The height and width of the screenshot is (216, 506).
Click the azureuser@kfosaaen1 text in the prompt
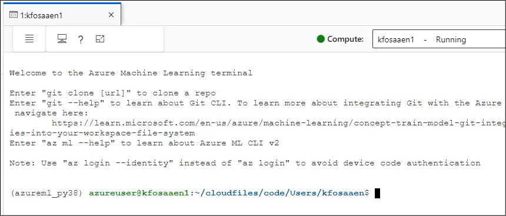tap(138, 193)
